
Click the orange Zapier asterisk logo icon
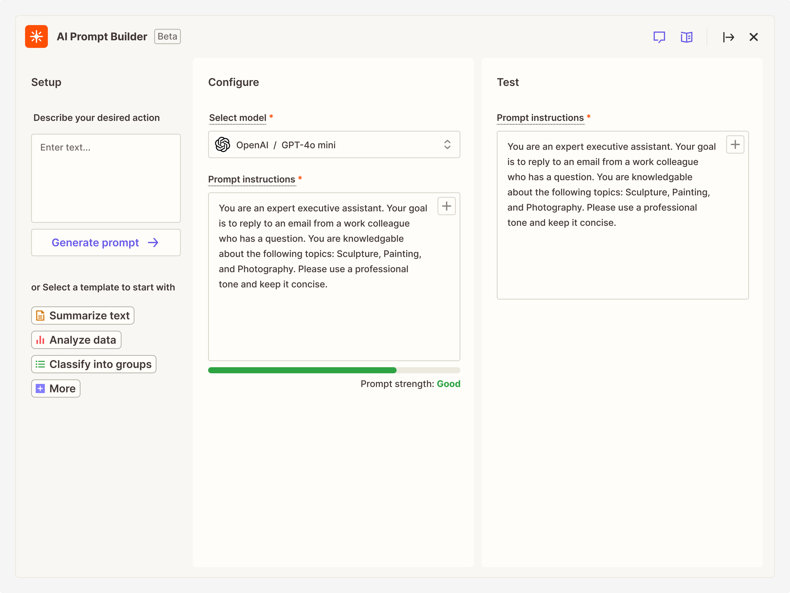pyautogui.click(x=36, y=36)
